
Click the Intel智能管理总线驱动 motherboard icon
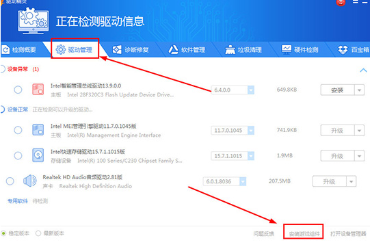pos(38,90)
